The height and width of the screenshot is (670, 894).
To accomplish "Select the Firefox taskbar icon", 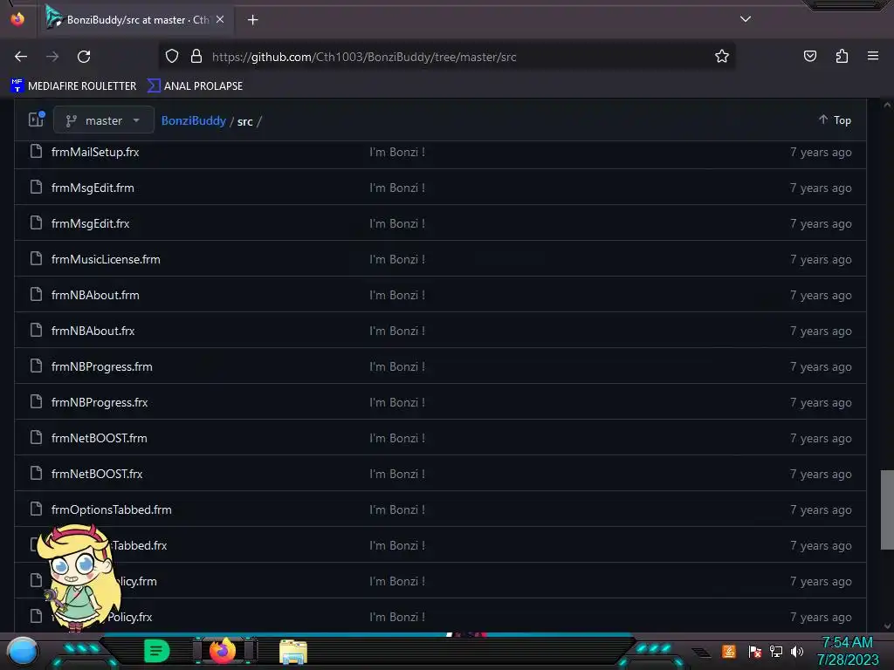I will (x=223, y=651).
